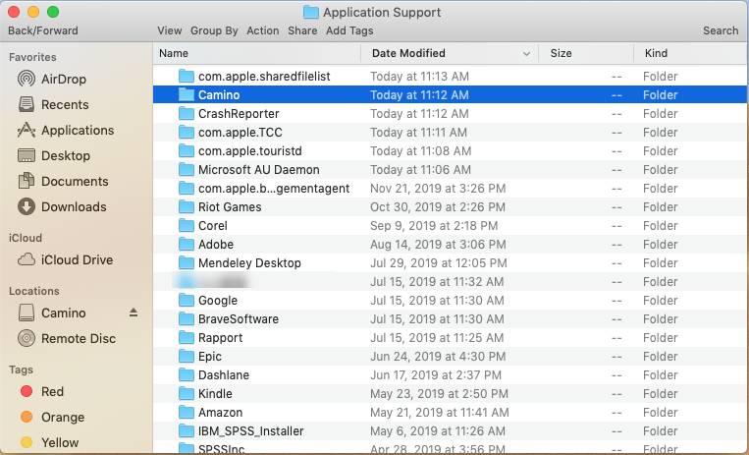This screenshot has height=455, width=749.
Task: Select the Orange tag dot
Action: point(27,417)
